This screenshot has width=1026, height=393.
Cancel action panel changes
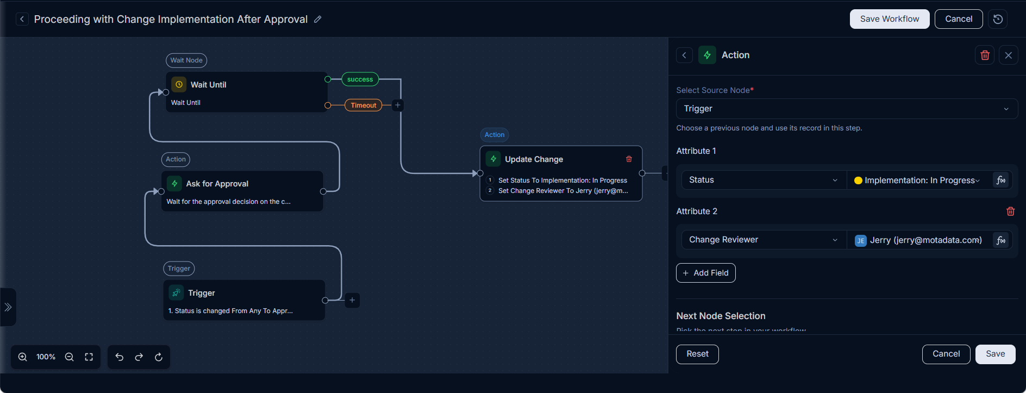946,354
